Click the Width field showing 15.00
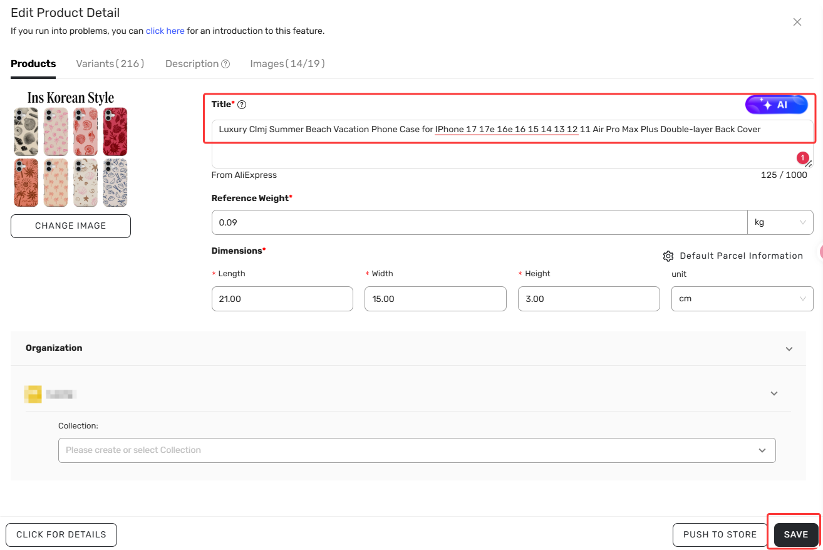823x550 pixels. (435, 299)
